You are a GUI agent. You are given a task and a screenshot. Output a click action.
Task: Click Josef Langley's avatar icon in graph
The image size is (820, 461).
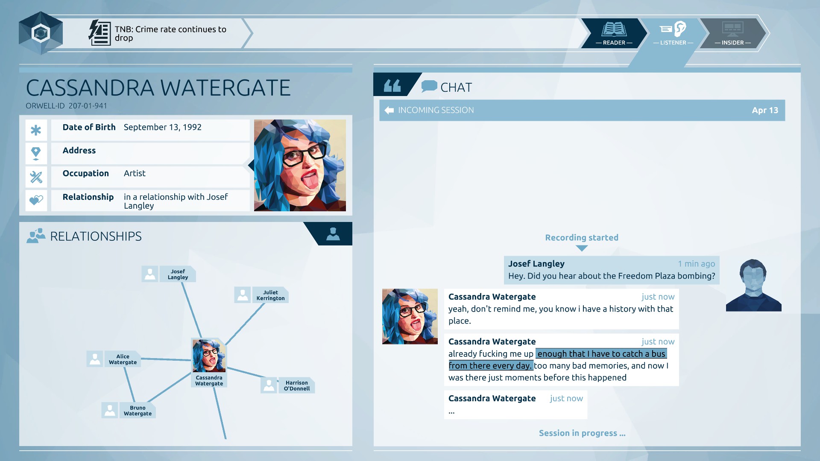(150, 274)
